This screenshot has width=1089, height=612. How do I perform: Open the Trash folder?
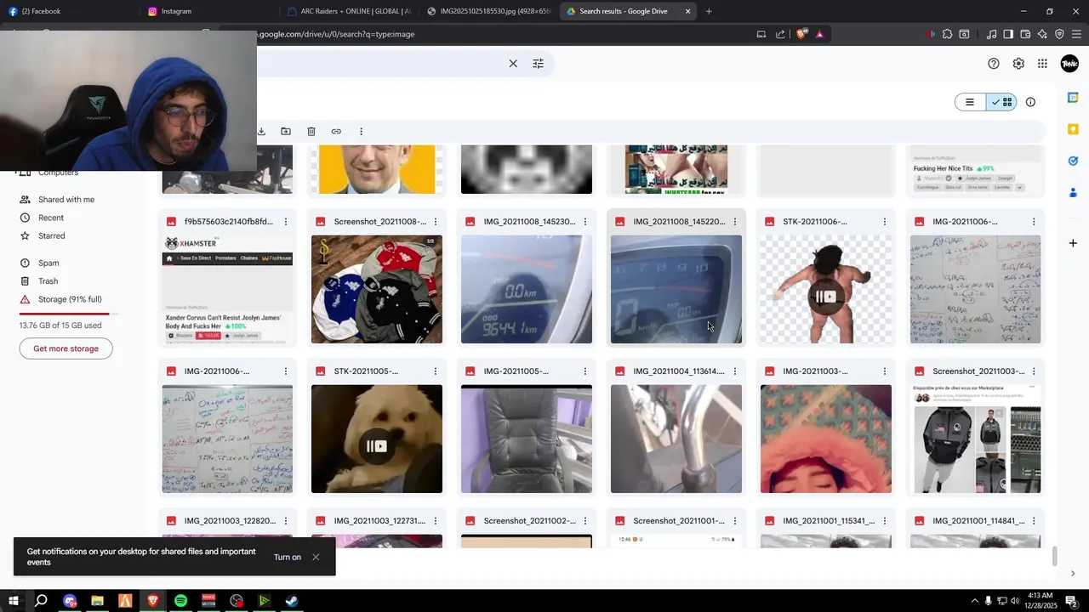(x=48, y=281)
